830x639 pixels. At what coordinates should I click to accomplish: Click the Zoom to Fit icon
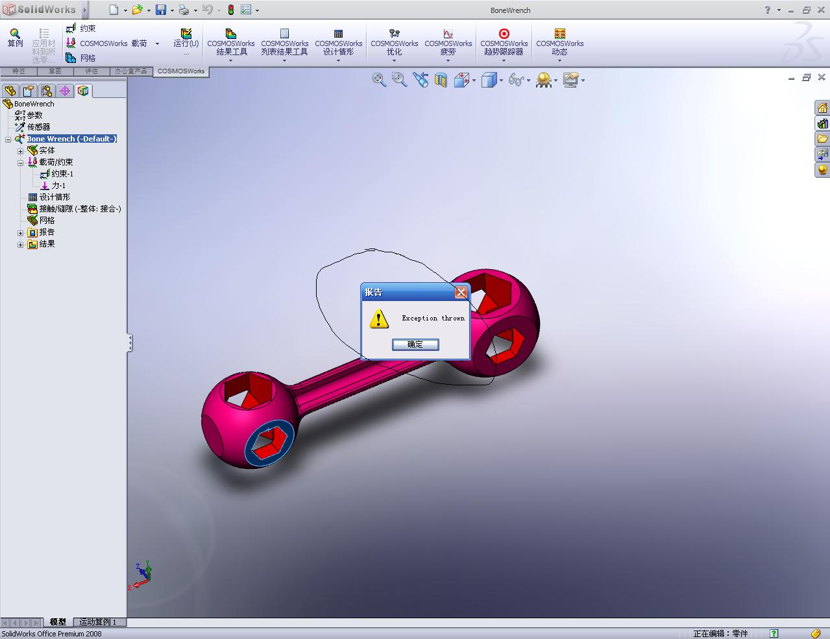pyautogui.click(x=379, y=80)
